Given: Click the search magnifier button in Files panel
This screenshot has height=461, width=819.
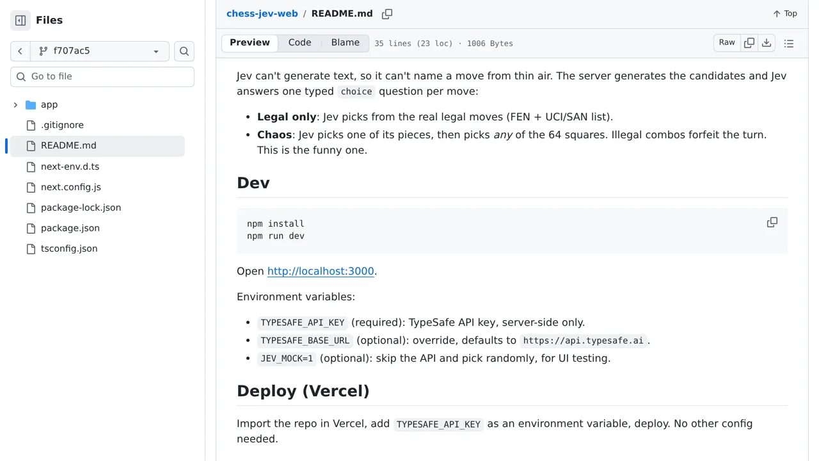Looking at the screenshot, I should click(x=184, y=51).
